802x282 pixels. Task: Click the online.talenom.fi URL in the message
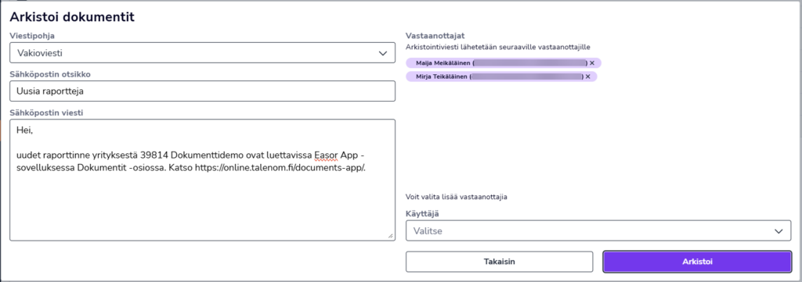tap(280, 166)
